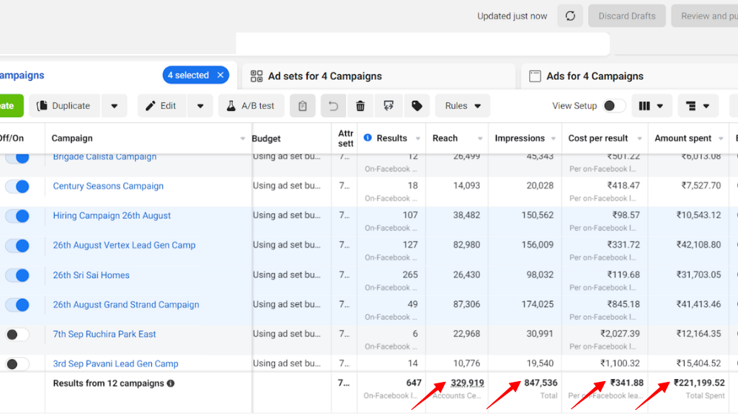Viewport: 738px width, 415px height.
Task: Refresh the data using the reload icon
Action: point(570,16)
